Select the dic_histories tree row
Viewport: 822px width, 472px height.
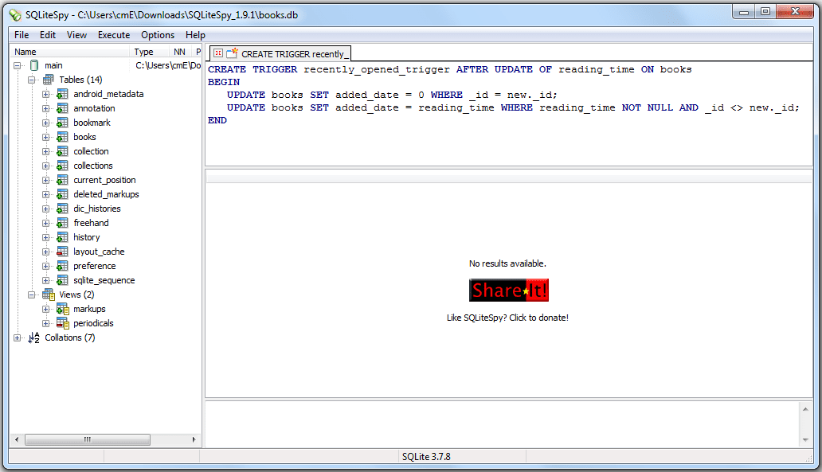97,209
